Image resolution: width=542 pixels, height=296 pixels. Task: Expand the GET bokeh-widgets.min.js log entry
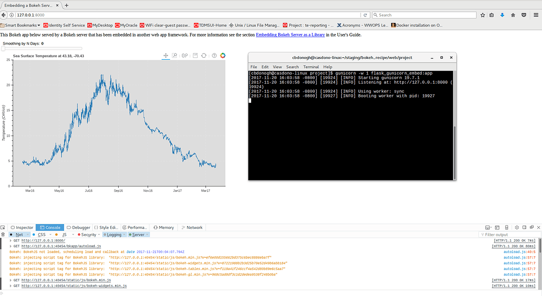11,286
